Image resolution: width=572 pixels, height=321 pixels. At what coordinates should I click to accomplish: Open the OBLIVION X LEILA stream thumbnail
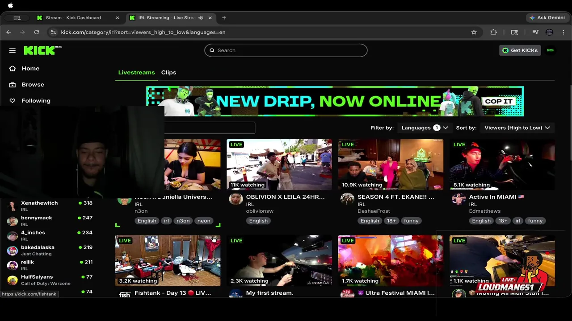pos(279,165)
